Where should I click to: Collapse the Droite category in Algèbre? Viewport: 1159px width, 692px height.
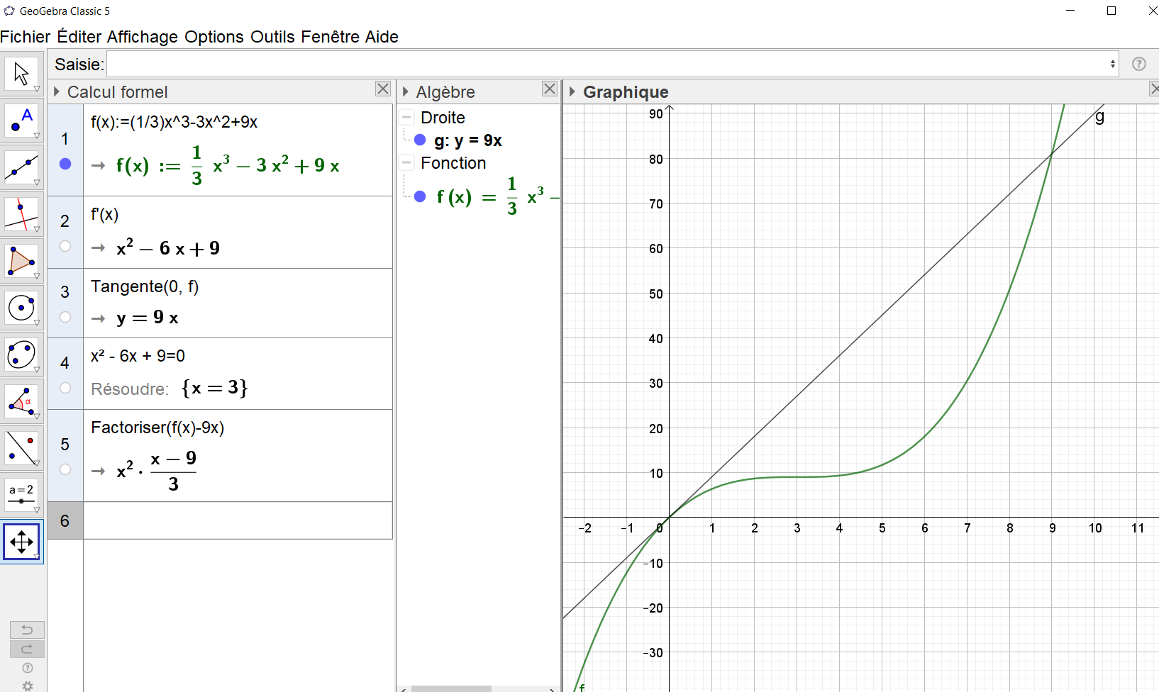coord(407,118)
